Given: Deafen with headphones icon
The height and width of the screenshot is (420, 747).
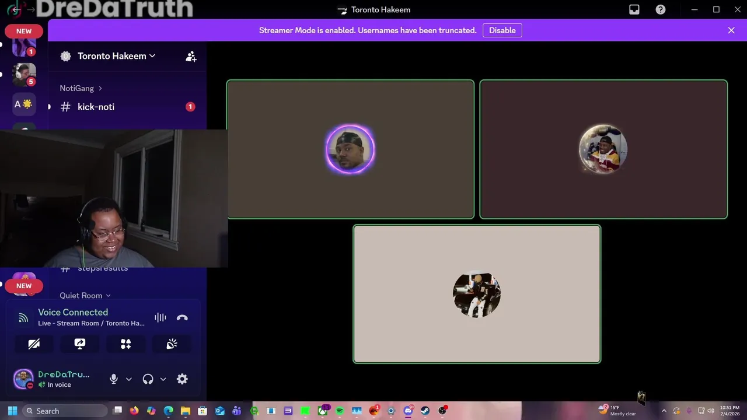Looking at the screenshot, I should click(148, 379).
